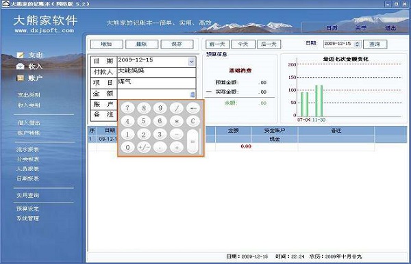Open 系统管理 system management
Screen dimensions: 411x264
coord(28,218)
